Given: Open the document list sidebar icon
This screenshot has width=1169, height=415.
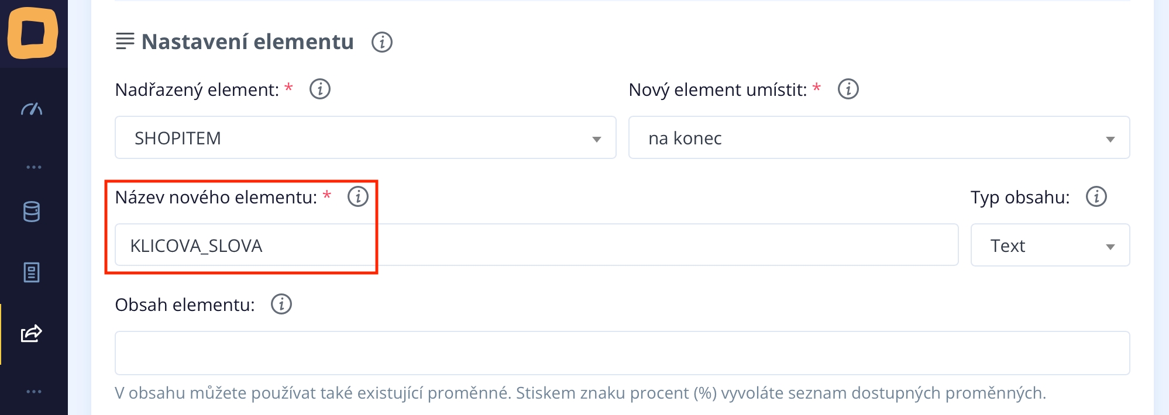Looking at the screenshot, I should pos(32,272).
